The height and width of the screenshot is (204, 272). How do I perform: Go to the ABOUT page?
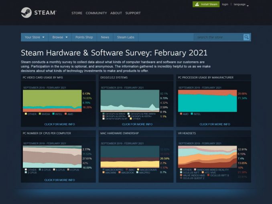(x=116, y=13)
